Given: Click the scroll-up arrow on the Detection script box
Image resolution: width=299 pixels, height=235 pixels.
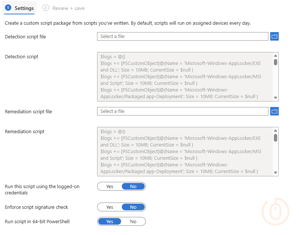Looking at the screenshot, I should coord(275,56).
